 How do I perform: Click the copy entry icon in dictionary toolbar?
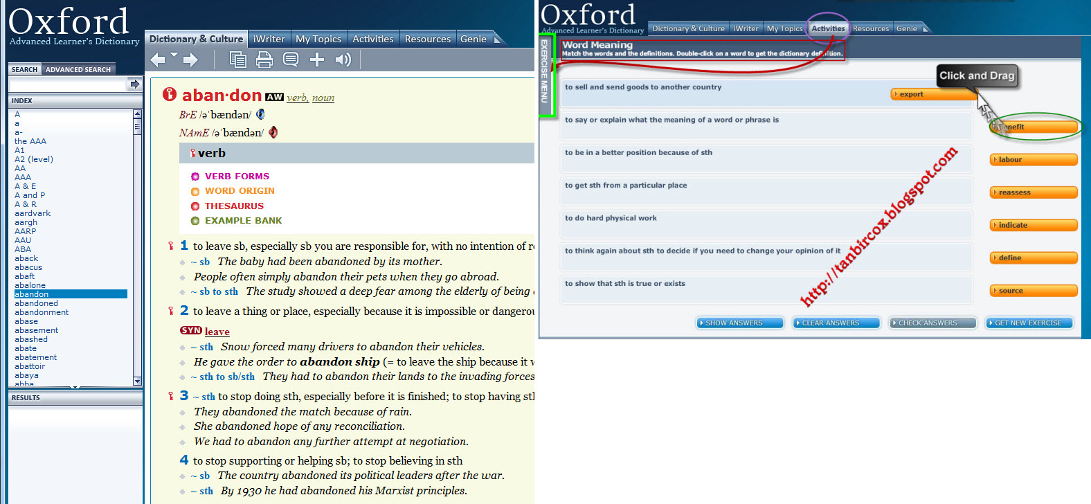pos(237,60)
